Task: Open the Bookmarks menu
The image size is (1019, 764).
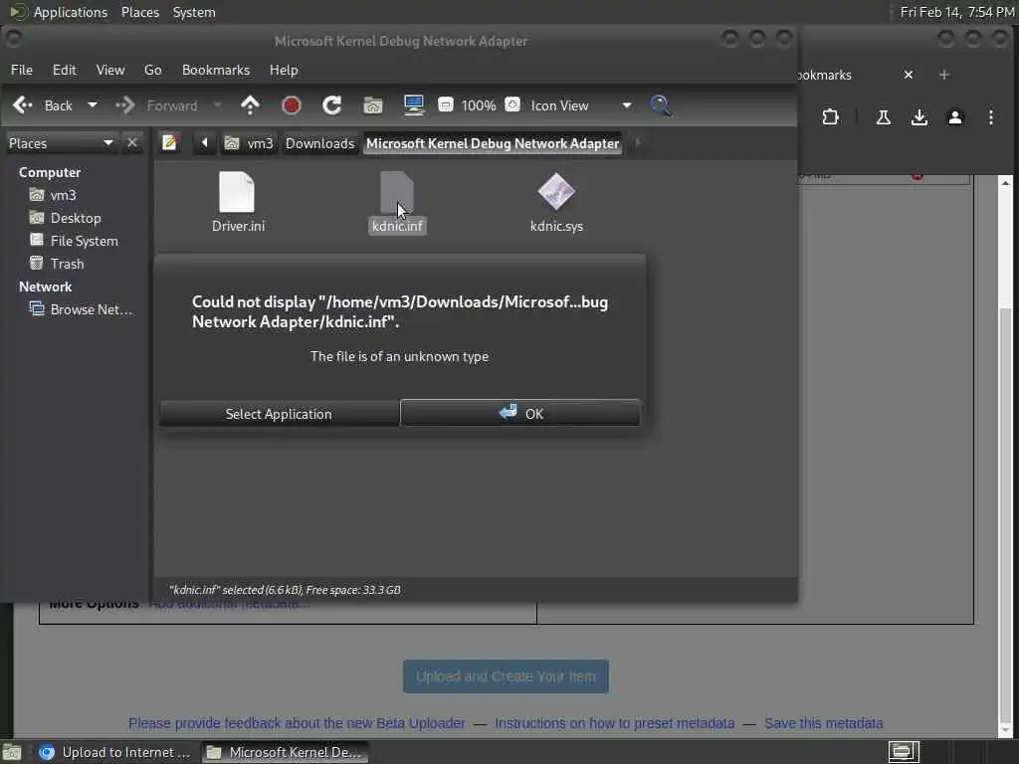Action: tap(216, 71)
